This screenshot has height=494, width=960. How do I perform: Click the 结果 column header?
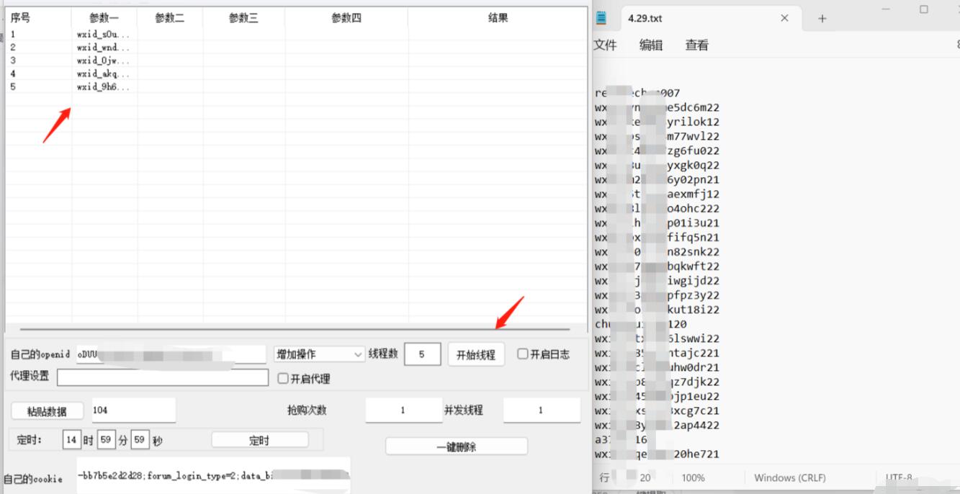coord(498,18)
